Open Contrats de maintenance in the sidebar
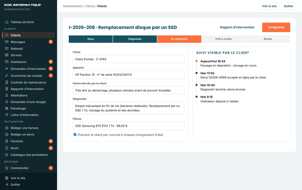Image resolution: width=302 pixels, height=190 pixels. click(x=28, y=82)
